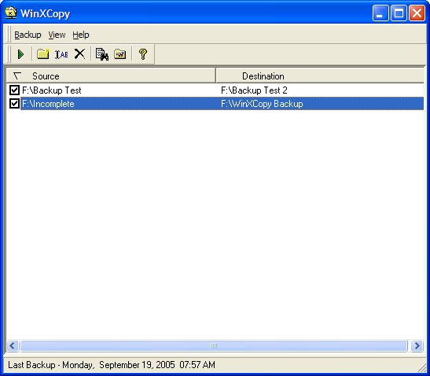Maximize the WinXCopy window
This screenshot has height=376, width=430.
pyautogui.click(x=399, y=13)
